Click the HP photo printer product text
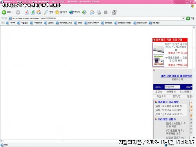 tap(176, 59)
